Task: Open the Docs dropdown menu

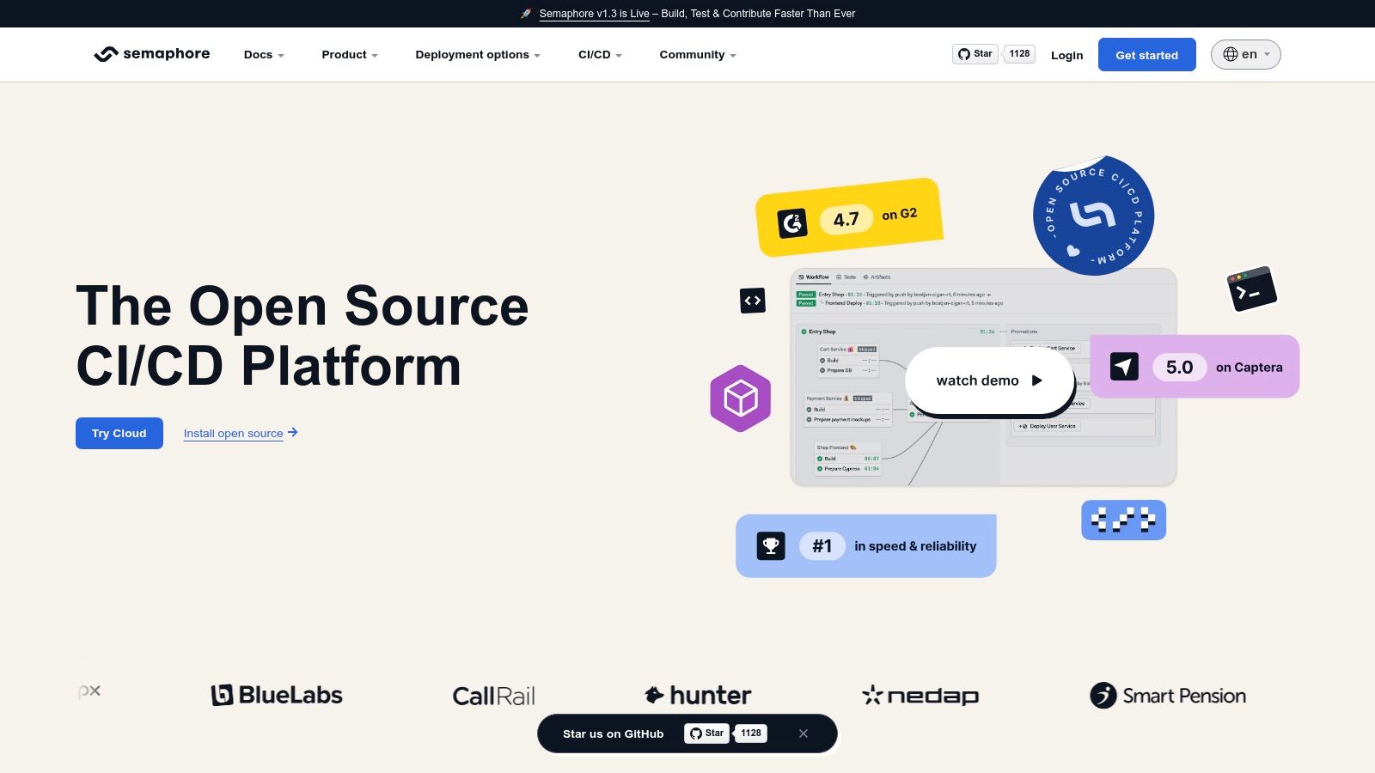Action: point(264,55)
